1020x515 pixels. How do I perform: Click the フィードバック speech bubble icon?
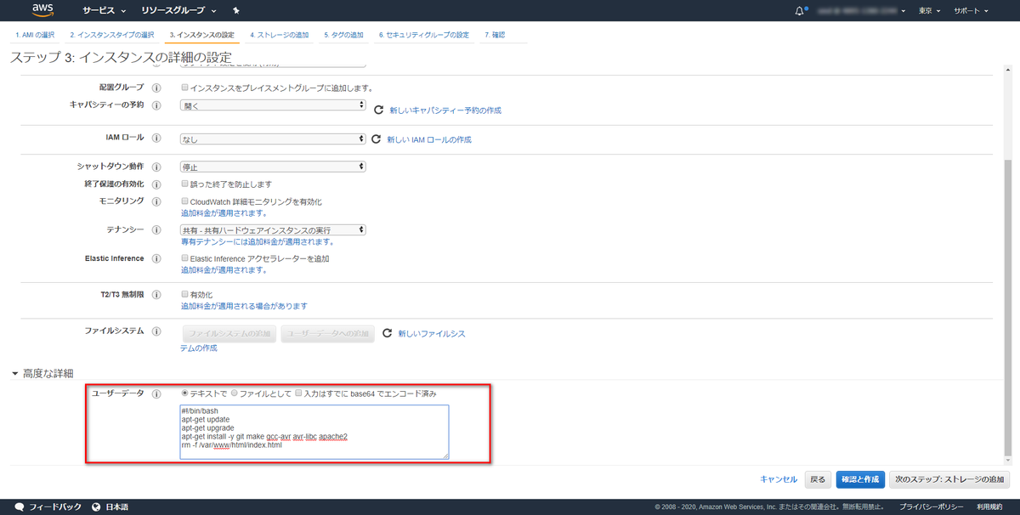click(20, 507)
